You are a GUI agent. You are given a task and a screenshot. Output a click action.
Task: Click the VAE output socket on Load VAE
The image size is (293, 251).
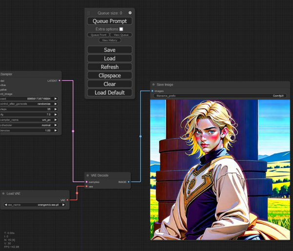pos(67,200)
